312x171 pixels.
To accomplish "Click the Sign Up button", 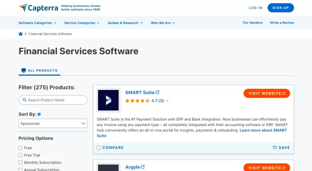I will 281,8.
